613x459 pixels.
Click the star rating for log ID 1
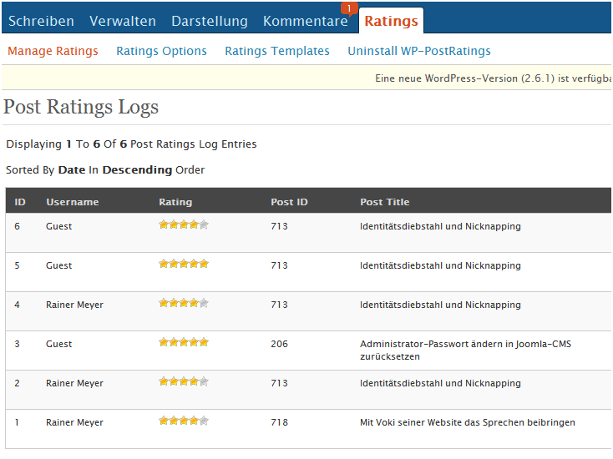[x=184, y=421]
